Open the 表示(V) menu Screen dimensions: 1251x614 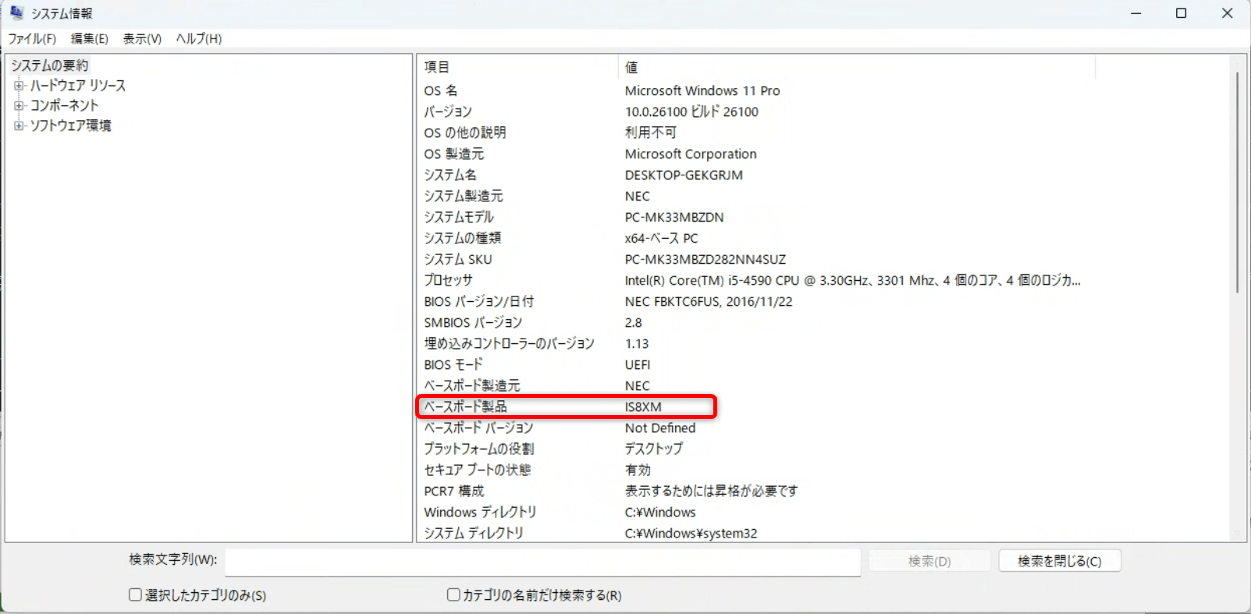click(142, 39)
